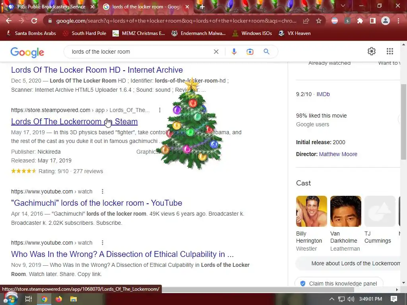
Task: Open more options for Gachimuchi YouTube result
Action: coord(103,191)
